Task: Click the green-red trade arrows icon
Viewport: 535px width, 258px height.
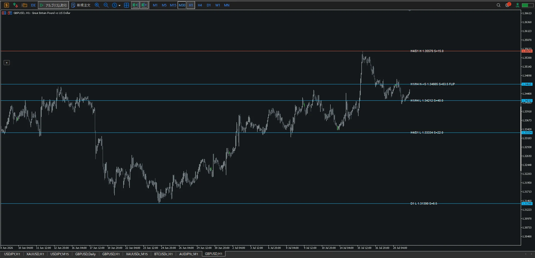Action: click(15, 5)
